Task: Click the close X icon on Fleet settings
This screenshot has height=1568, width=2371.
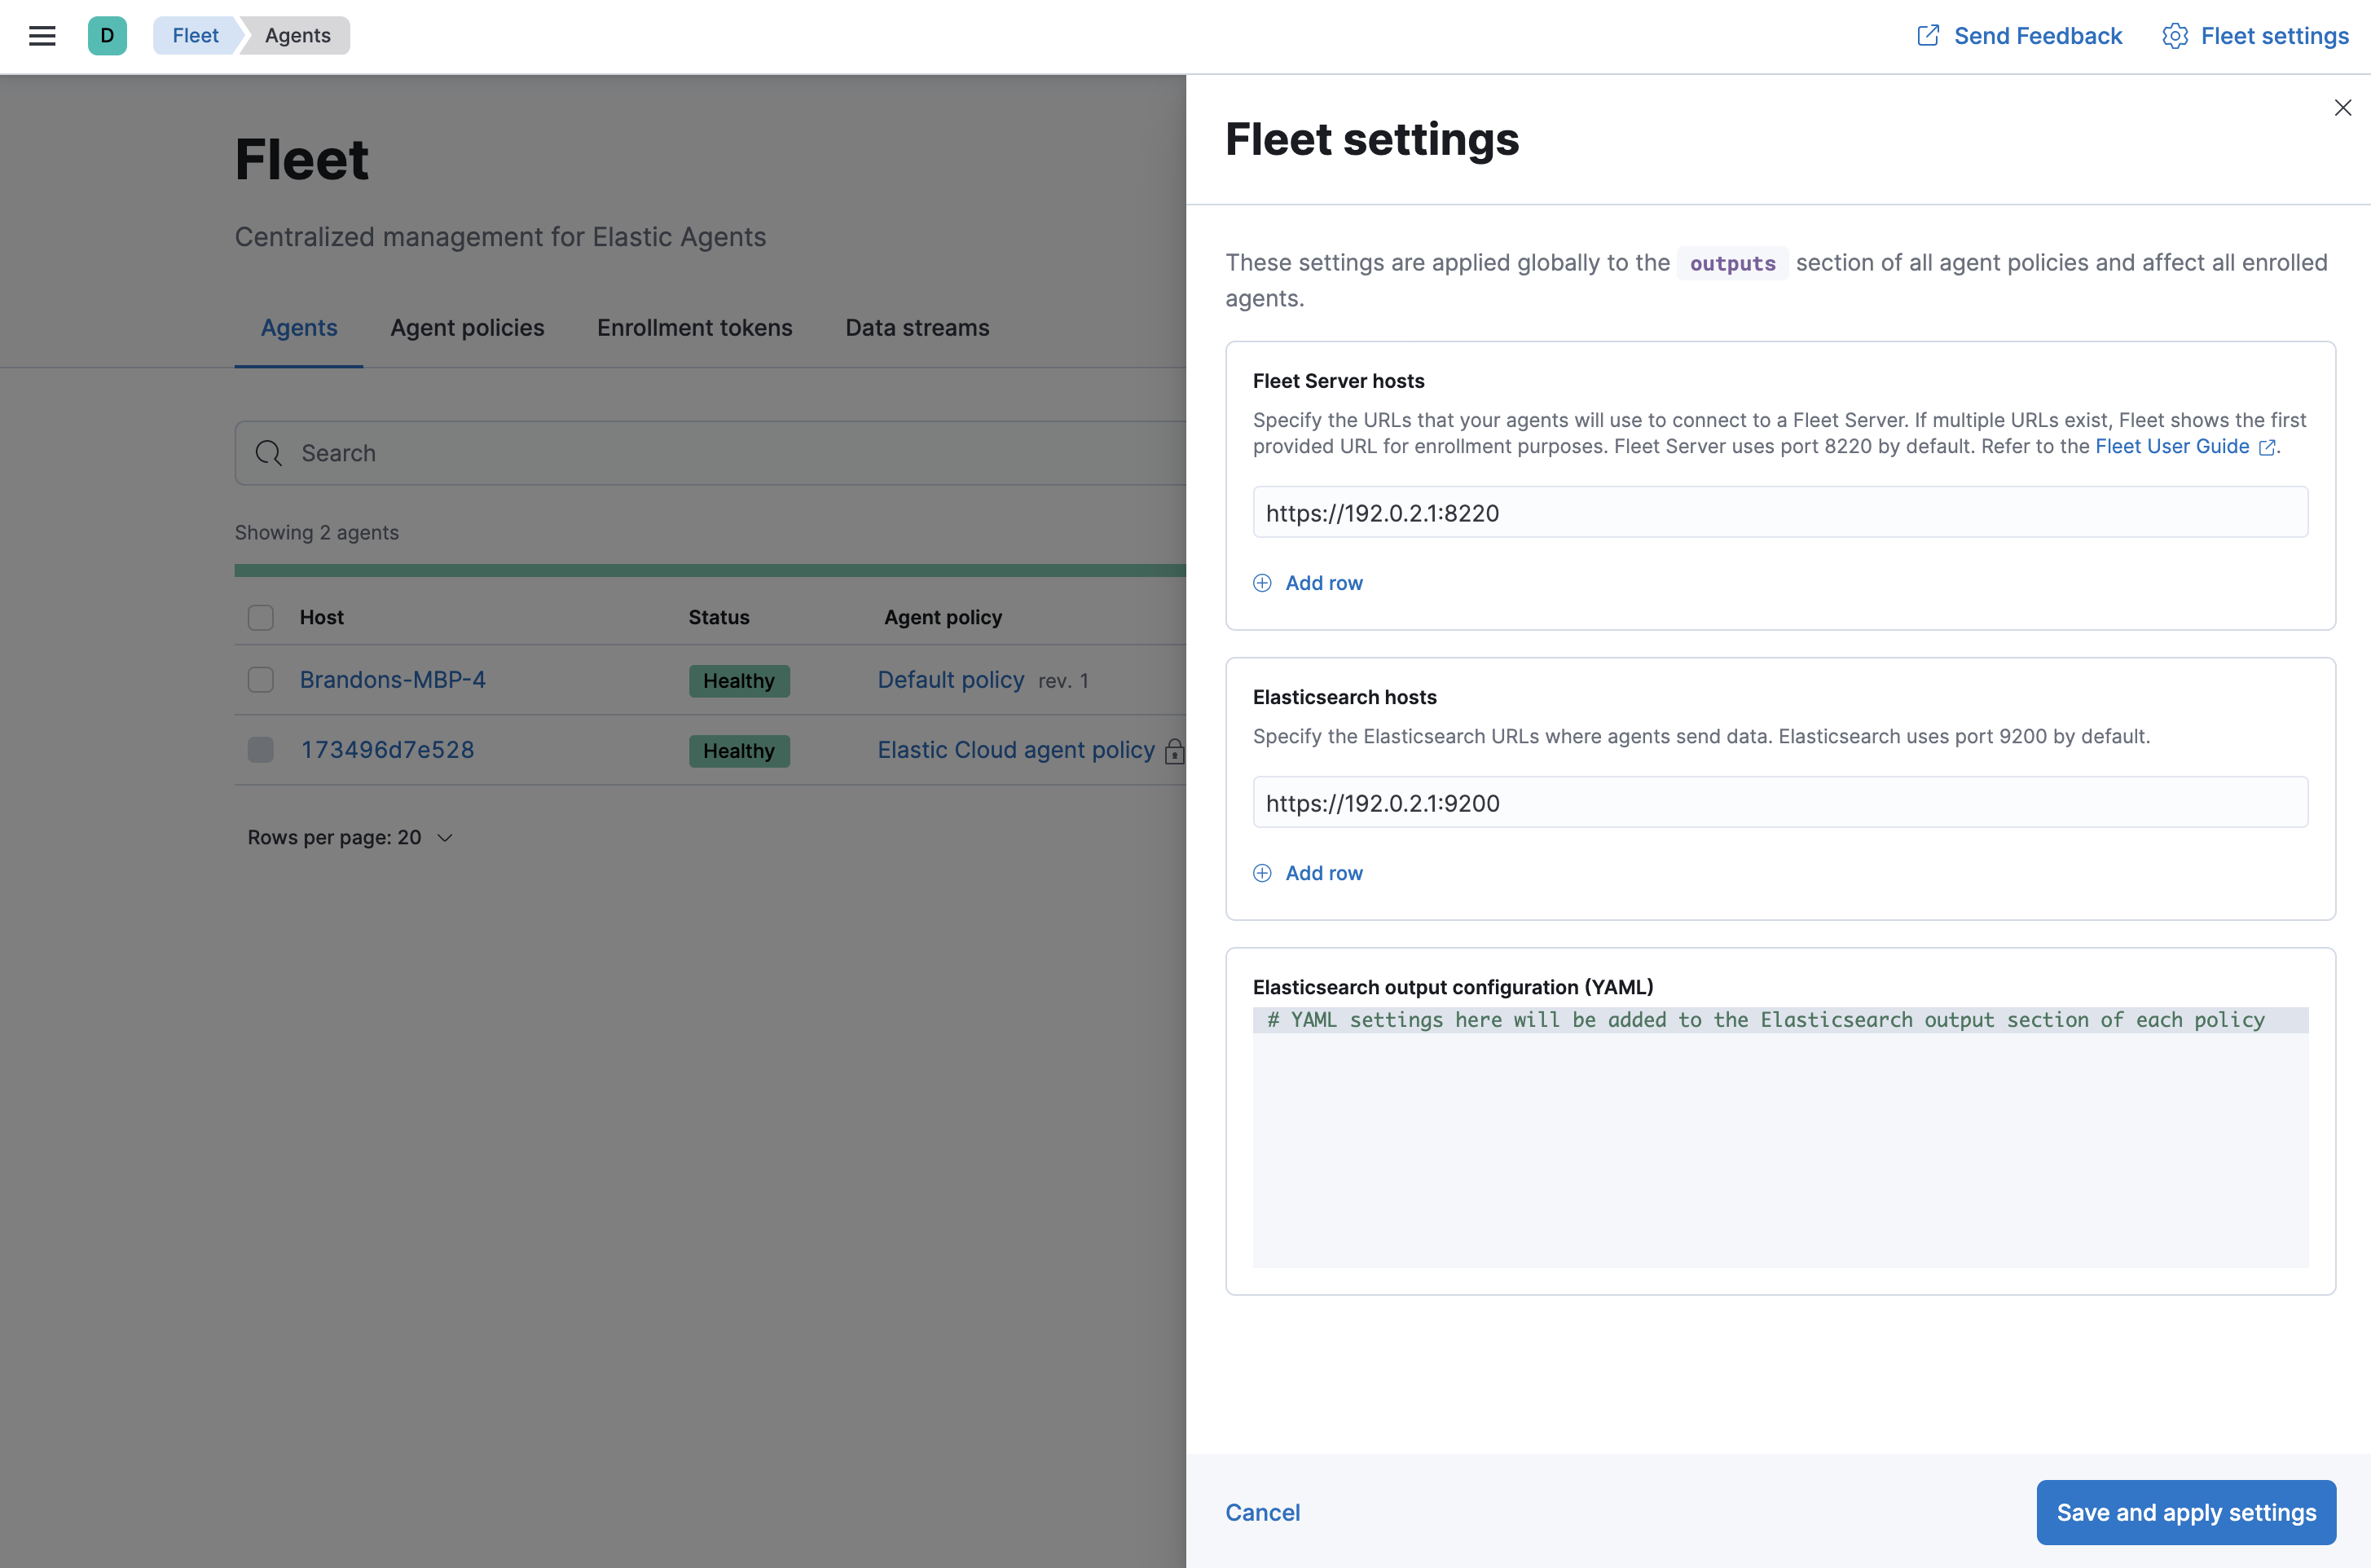Action: point(2343,107)
